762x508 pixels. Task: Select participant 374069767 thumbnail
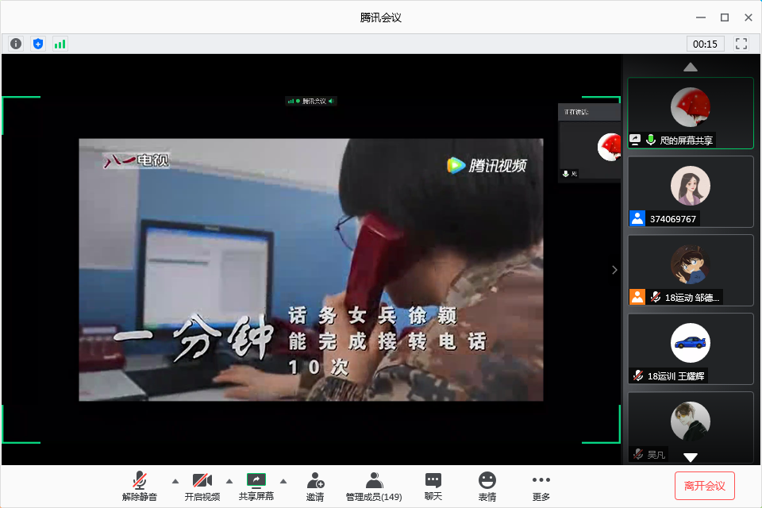(x=690, y=191)
